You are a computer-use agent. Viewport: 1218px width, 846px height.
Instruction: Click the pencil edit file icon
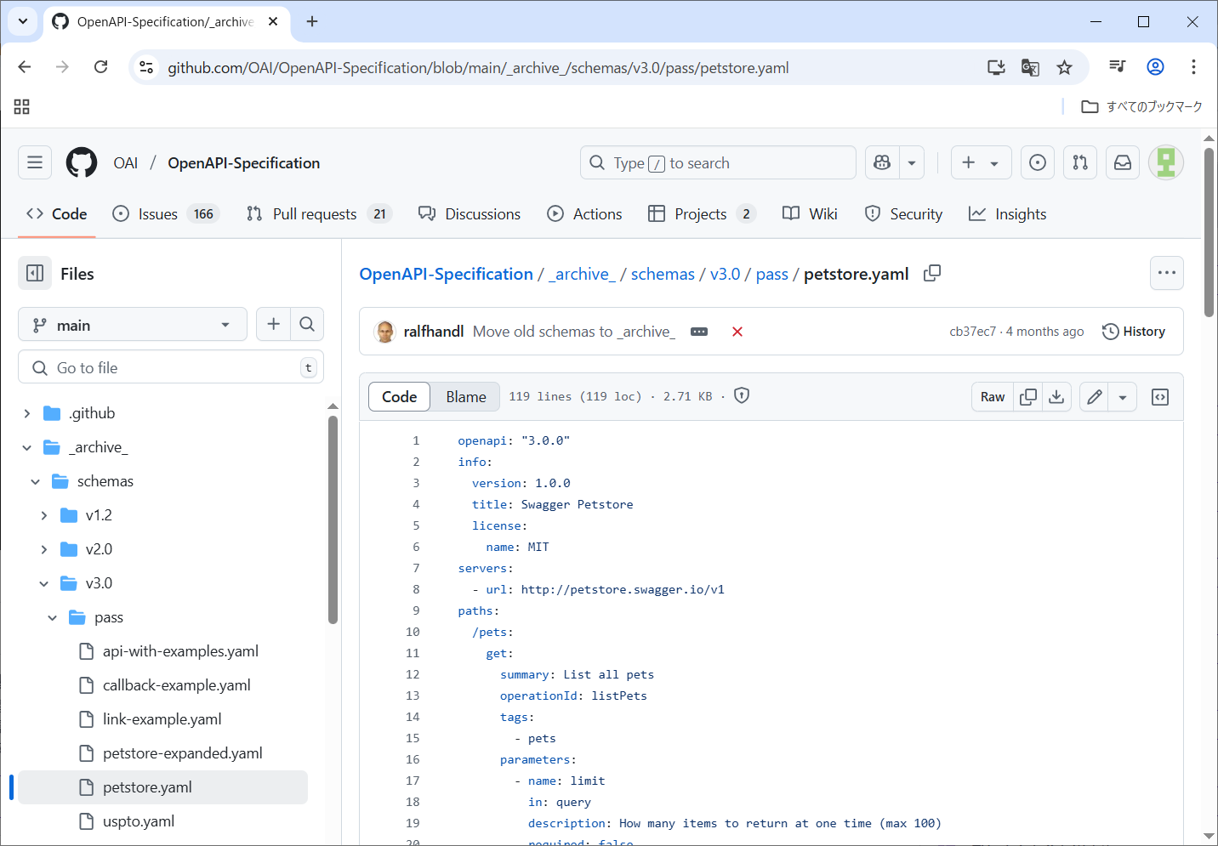coord(1095,397)
